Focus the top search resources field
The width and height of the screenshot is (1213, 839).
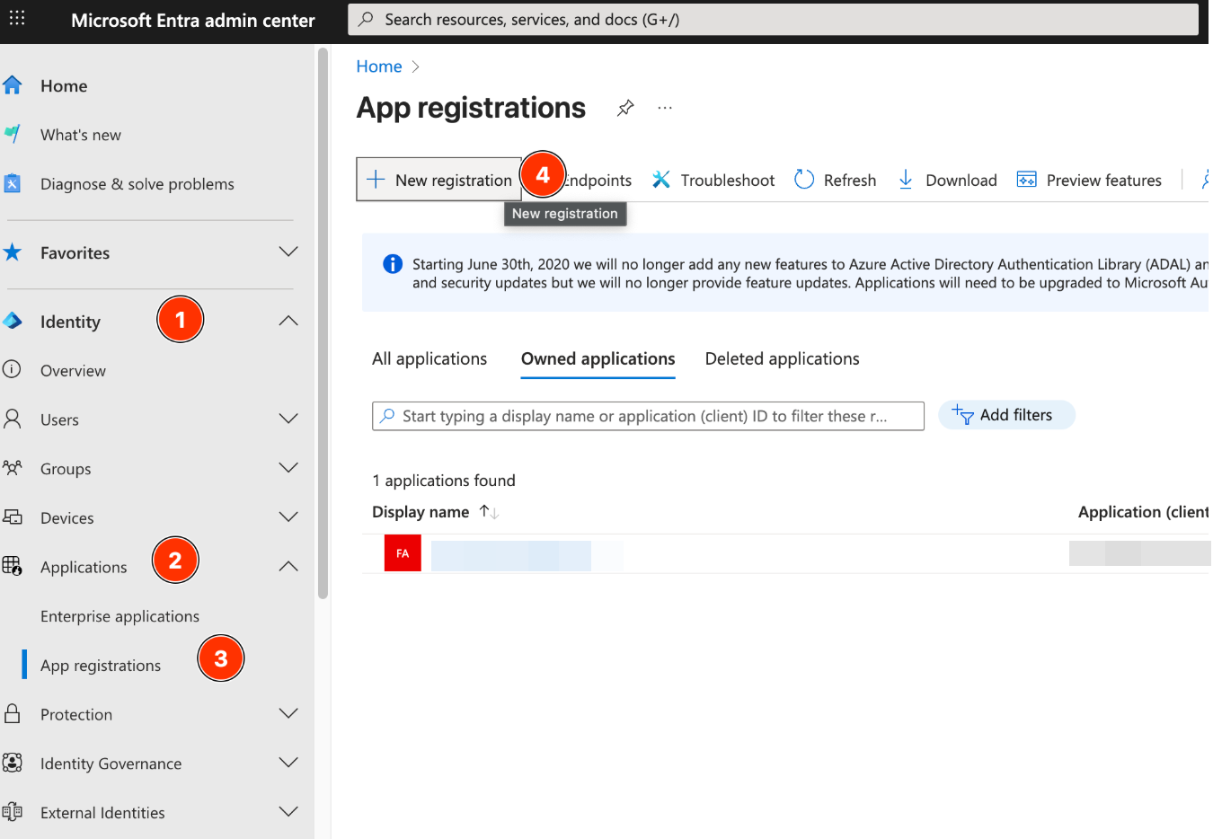[773, 19]
